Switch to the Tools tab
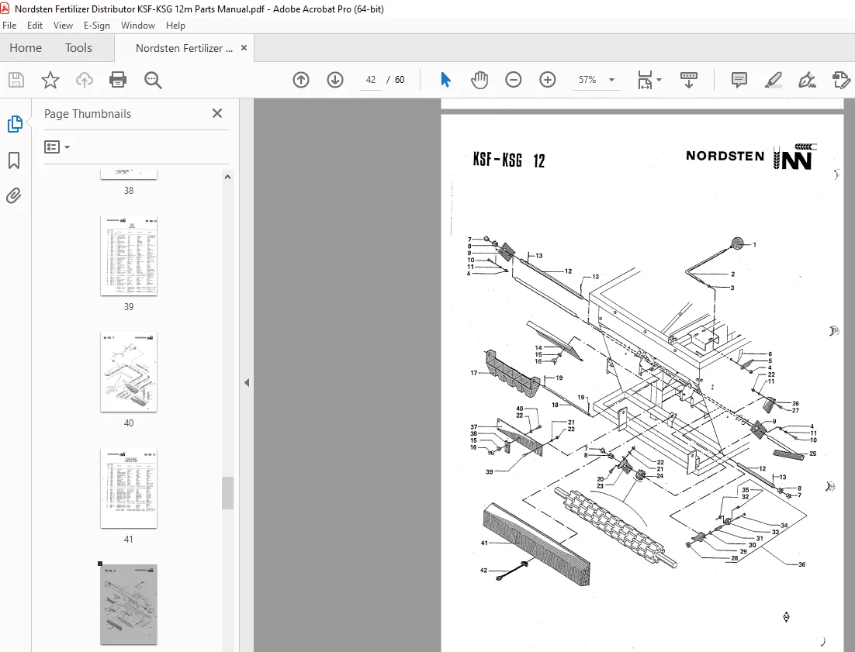855x652 pixels. point(78,48)
